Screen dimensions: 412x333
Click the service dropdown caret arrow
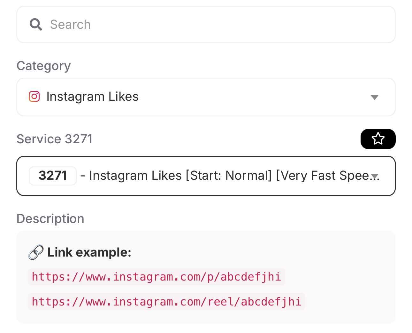pyautogui.click(x=375, y=176)
